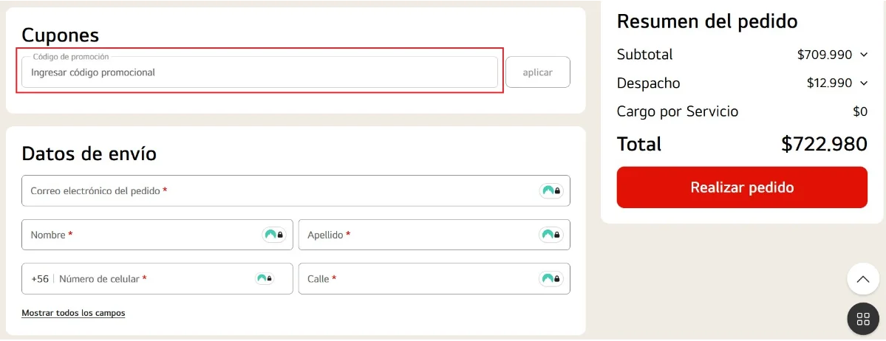Select the +56 country code prefix
The image size is (886, 341).
(x=40, y=279)
